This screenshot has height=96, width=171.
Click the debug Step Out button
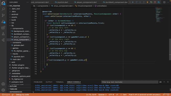click(x=144, y=2)
